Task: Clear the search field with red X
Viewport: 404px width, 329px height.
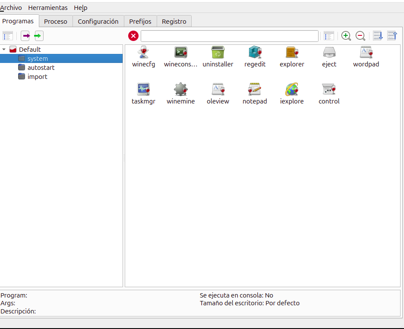Action: tap(133, 36)
